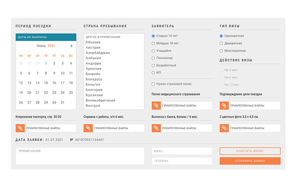Click paperclip icon for work certificate

[x=88, y=128]
